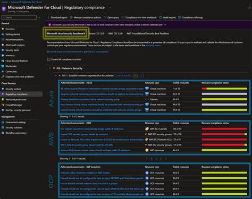Click the DevOps security icon
Viewport: 252px width, 199px height.
tap(3, 110)
